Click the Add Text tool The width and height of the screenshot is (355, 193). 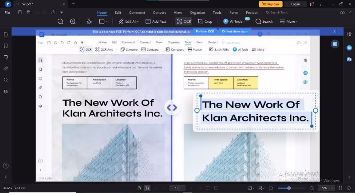point(156,21)
